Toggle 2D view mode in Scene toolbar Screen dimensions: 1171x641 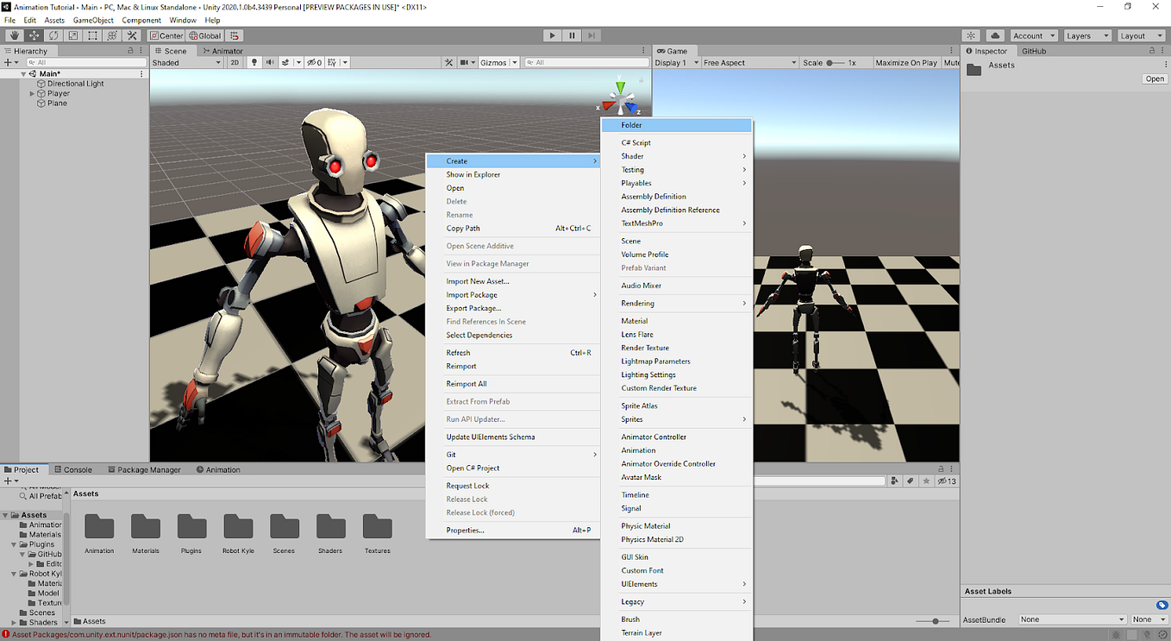pos(235,62)
